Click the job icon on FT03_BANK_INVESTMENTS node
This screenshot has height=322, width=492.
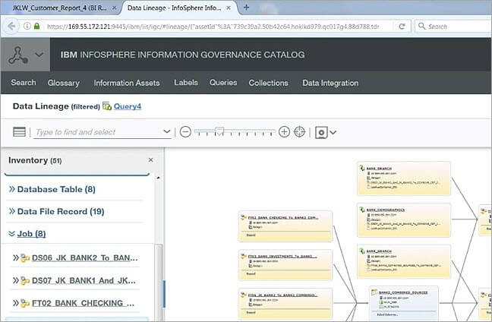(243, 256)
